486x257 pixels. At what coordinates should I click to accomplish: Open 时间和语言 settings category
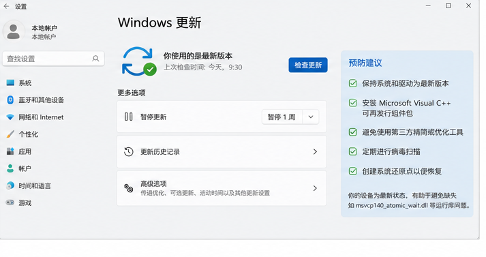click(34, 185)
